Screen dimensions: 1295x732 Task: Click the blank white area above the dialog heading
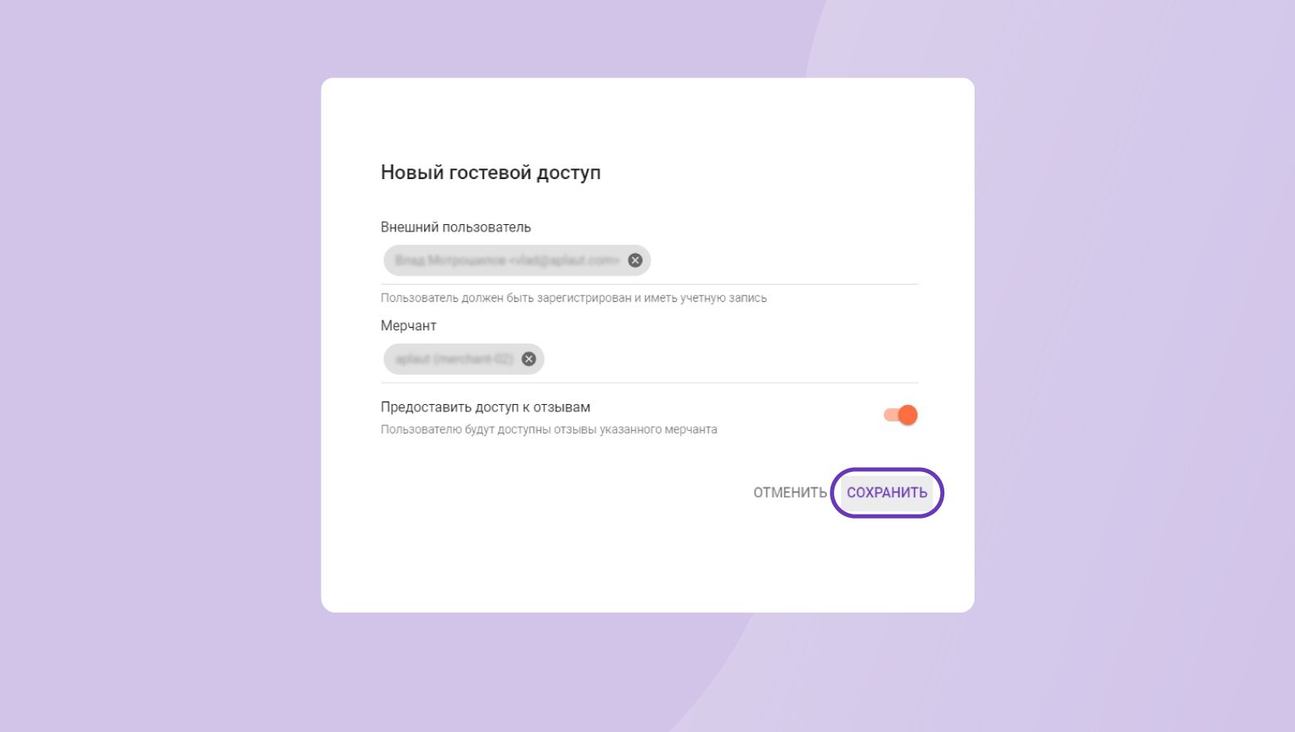(646, 119)
